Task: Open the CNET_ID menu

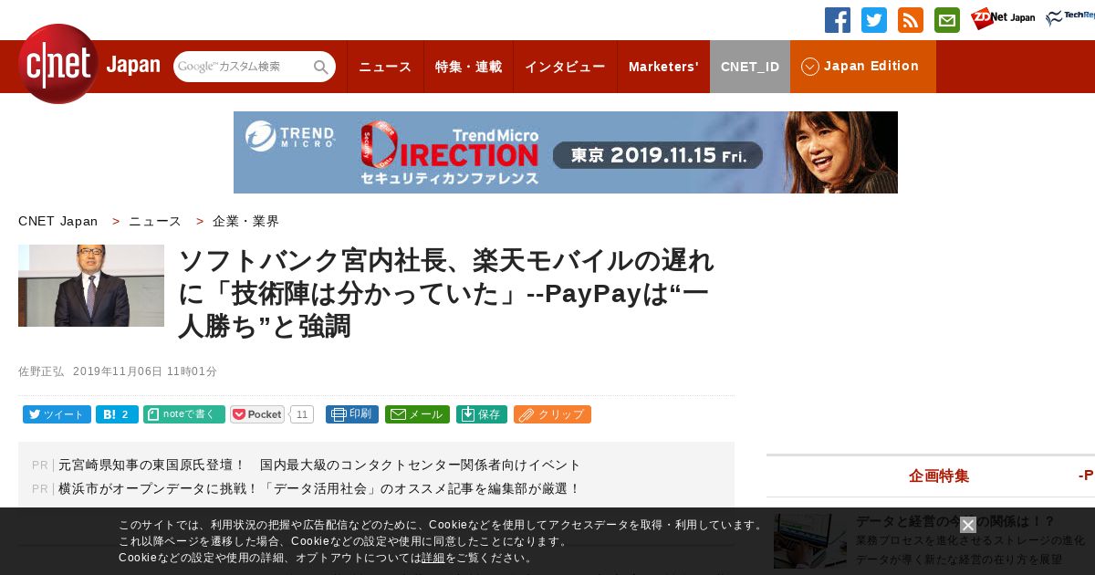Action: click(x=750, y=67)
